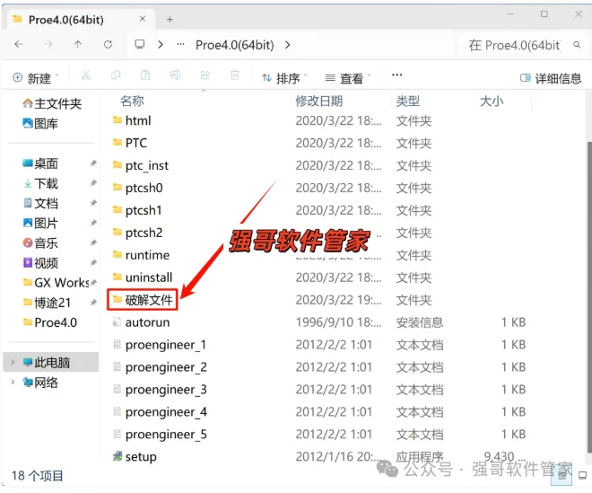The image size is (592, 493).
Task: Click the Paste icon in the toolbar
Action: 145,75
